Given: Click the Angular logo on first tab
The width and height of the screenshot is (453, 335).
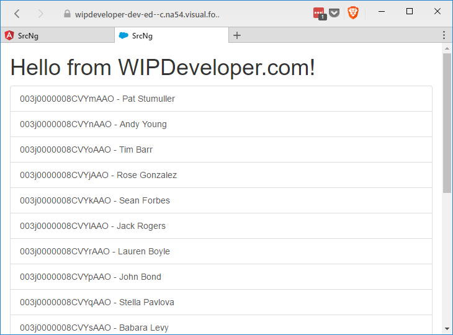Looking at the screenshot, I should pos(9,35).
